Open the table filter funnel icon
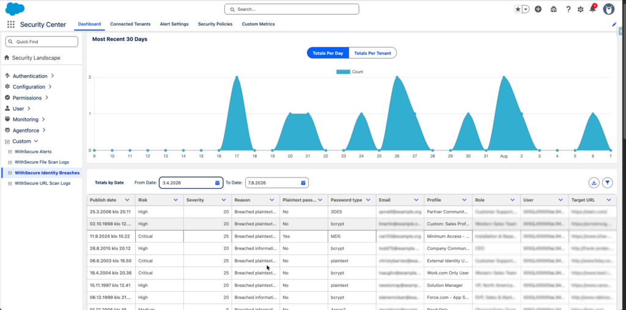This screenshot has height=310, width=626. point(607,182)
